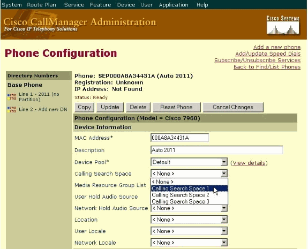Click the Registration: Unknown text
This screenshot has width=308, height=249.
point(109,82)
